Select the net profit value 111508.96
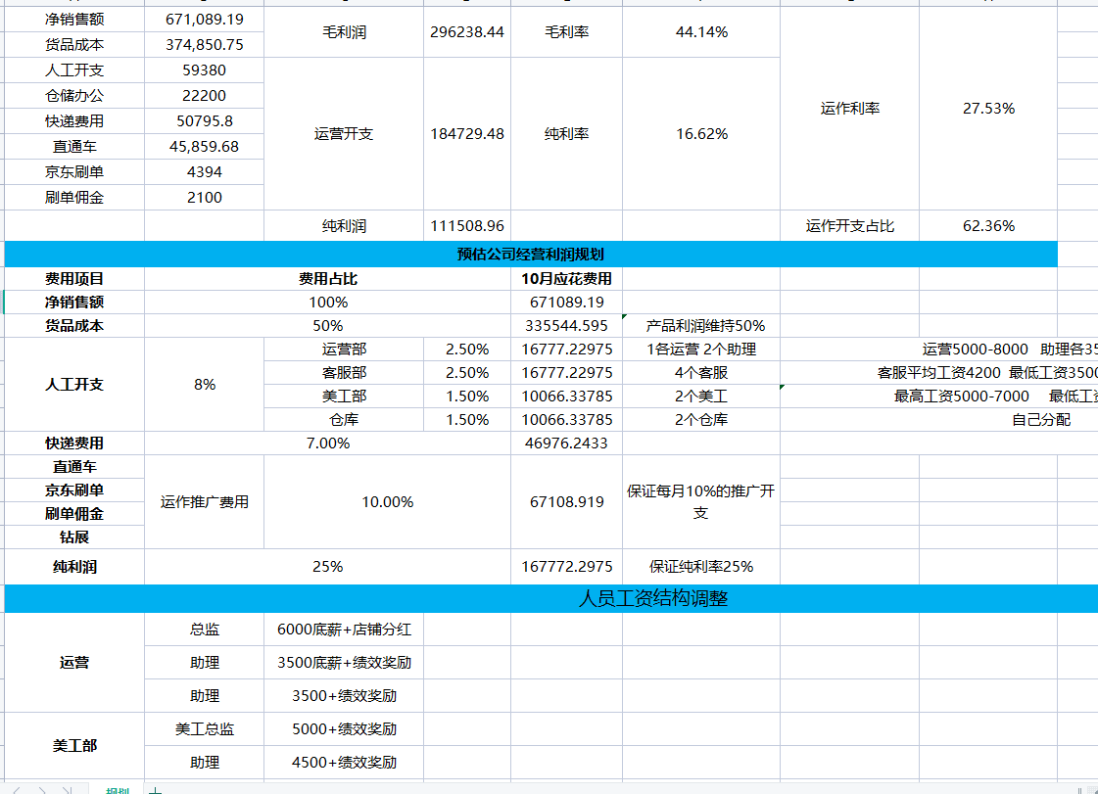The height and width of the screenshot is (794, 1098). [467, 226]
